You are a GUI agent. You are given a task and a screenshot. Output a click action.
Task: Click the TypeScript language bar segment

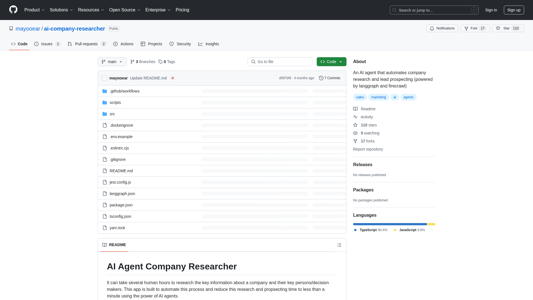390,224
